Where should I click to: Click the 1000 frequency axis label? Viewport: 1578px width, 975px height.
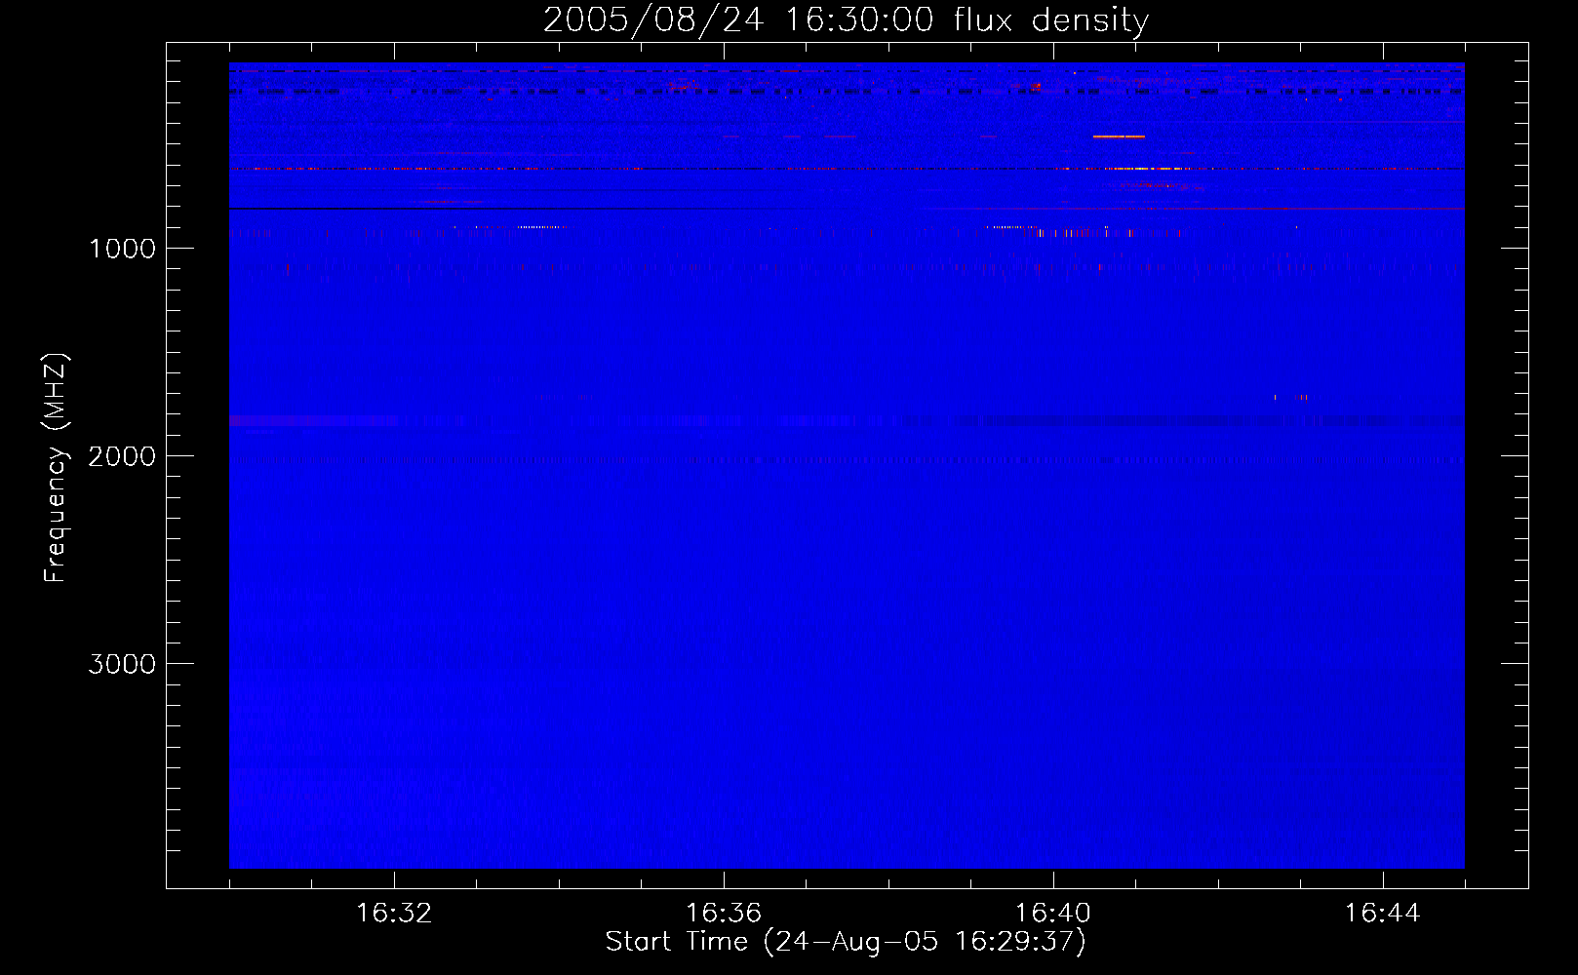point(122,249)
